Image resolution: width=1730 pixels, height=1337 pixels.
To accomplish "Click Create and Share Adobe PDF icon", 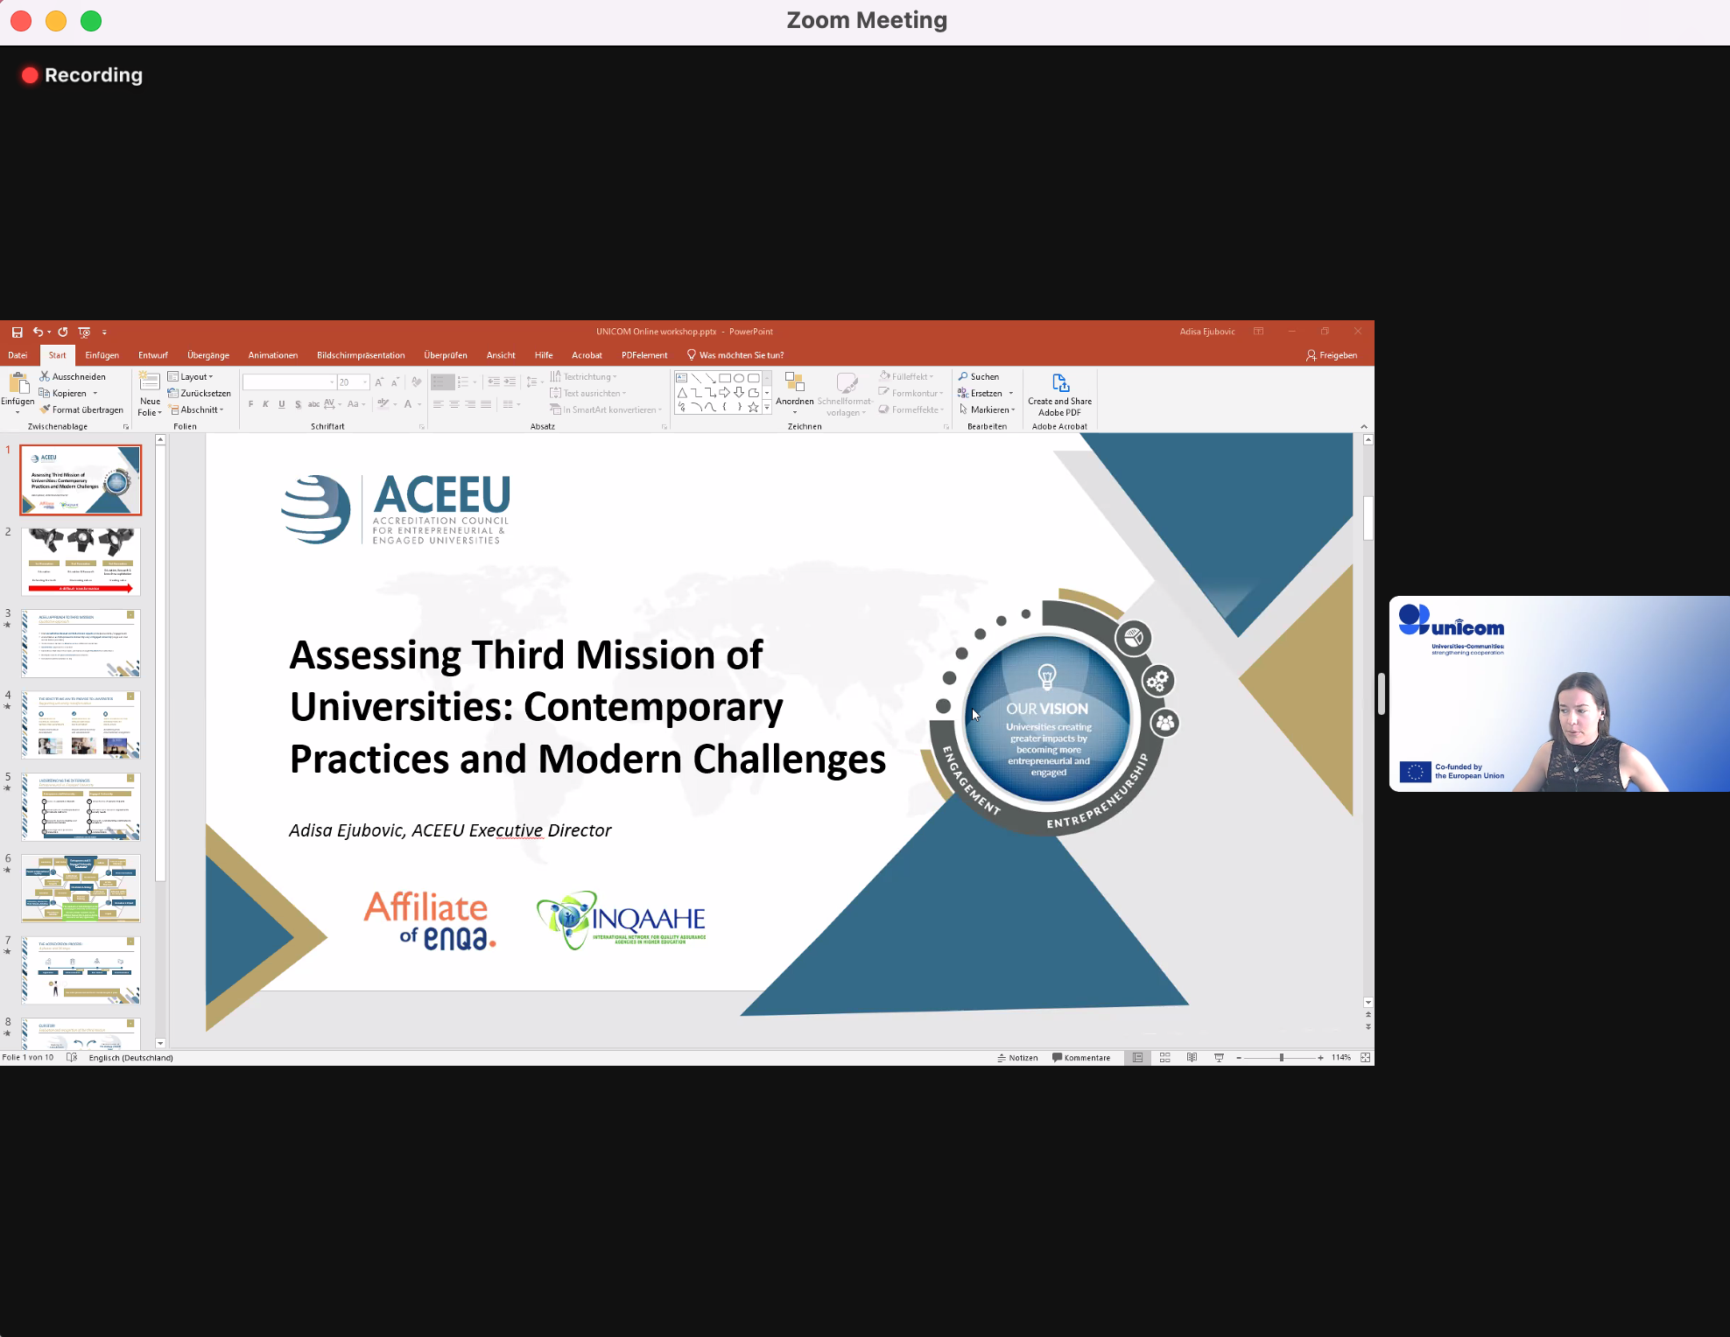I will 1060,383.
